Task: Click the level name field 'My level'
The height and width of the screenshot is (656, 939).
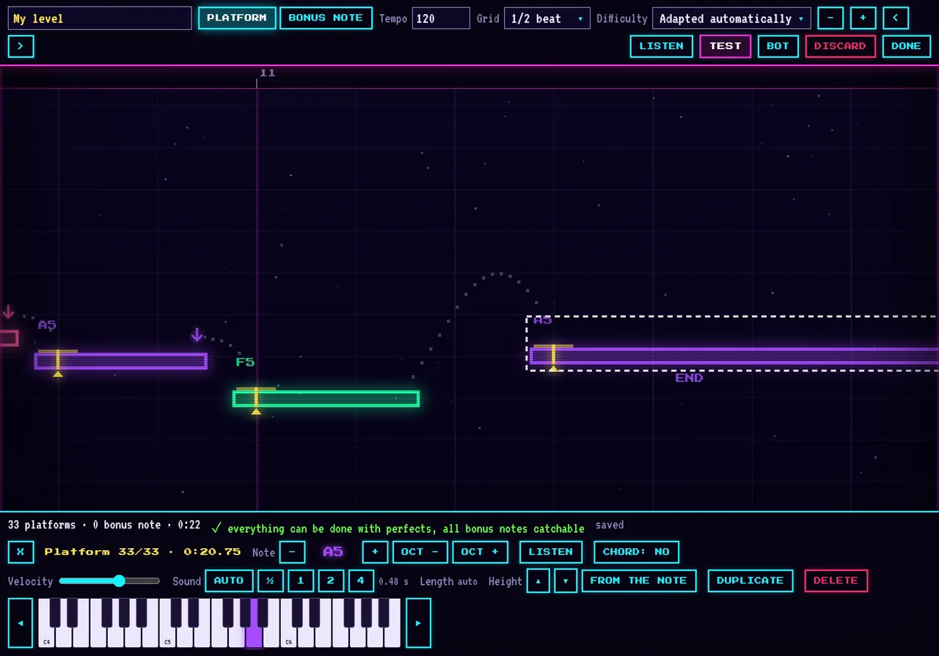Action: (x=100, y=18)
